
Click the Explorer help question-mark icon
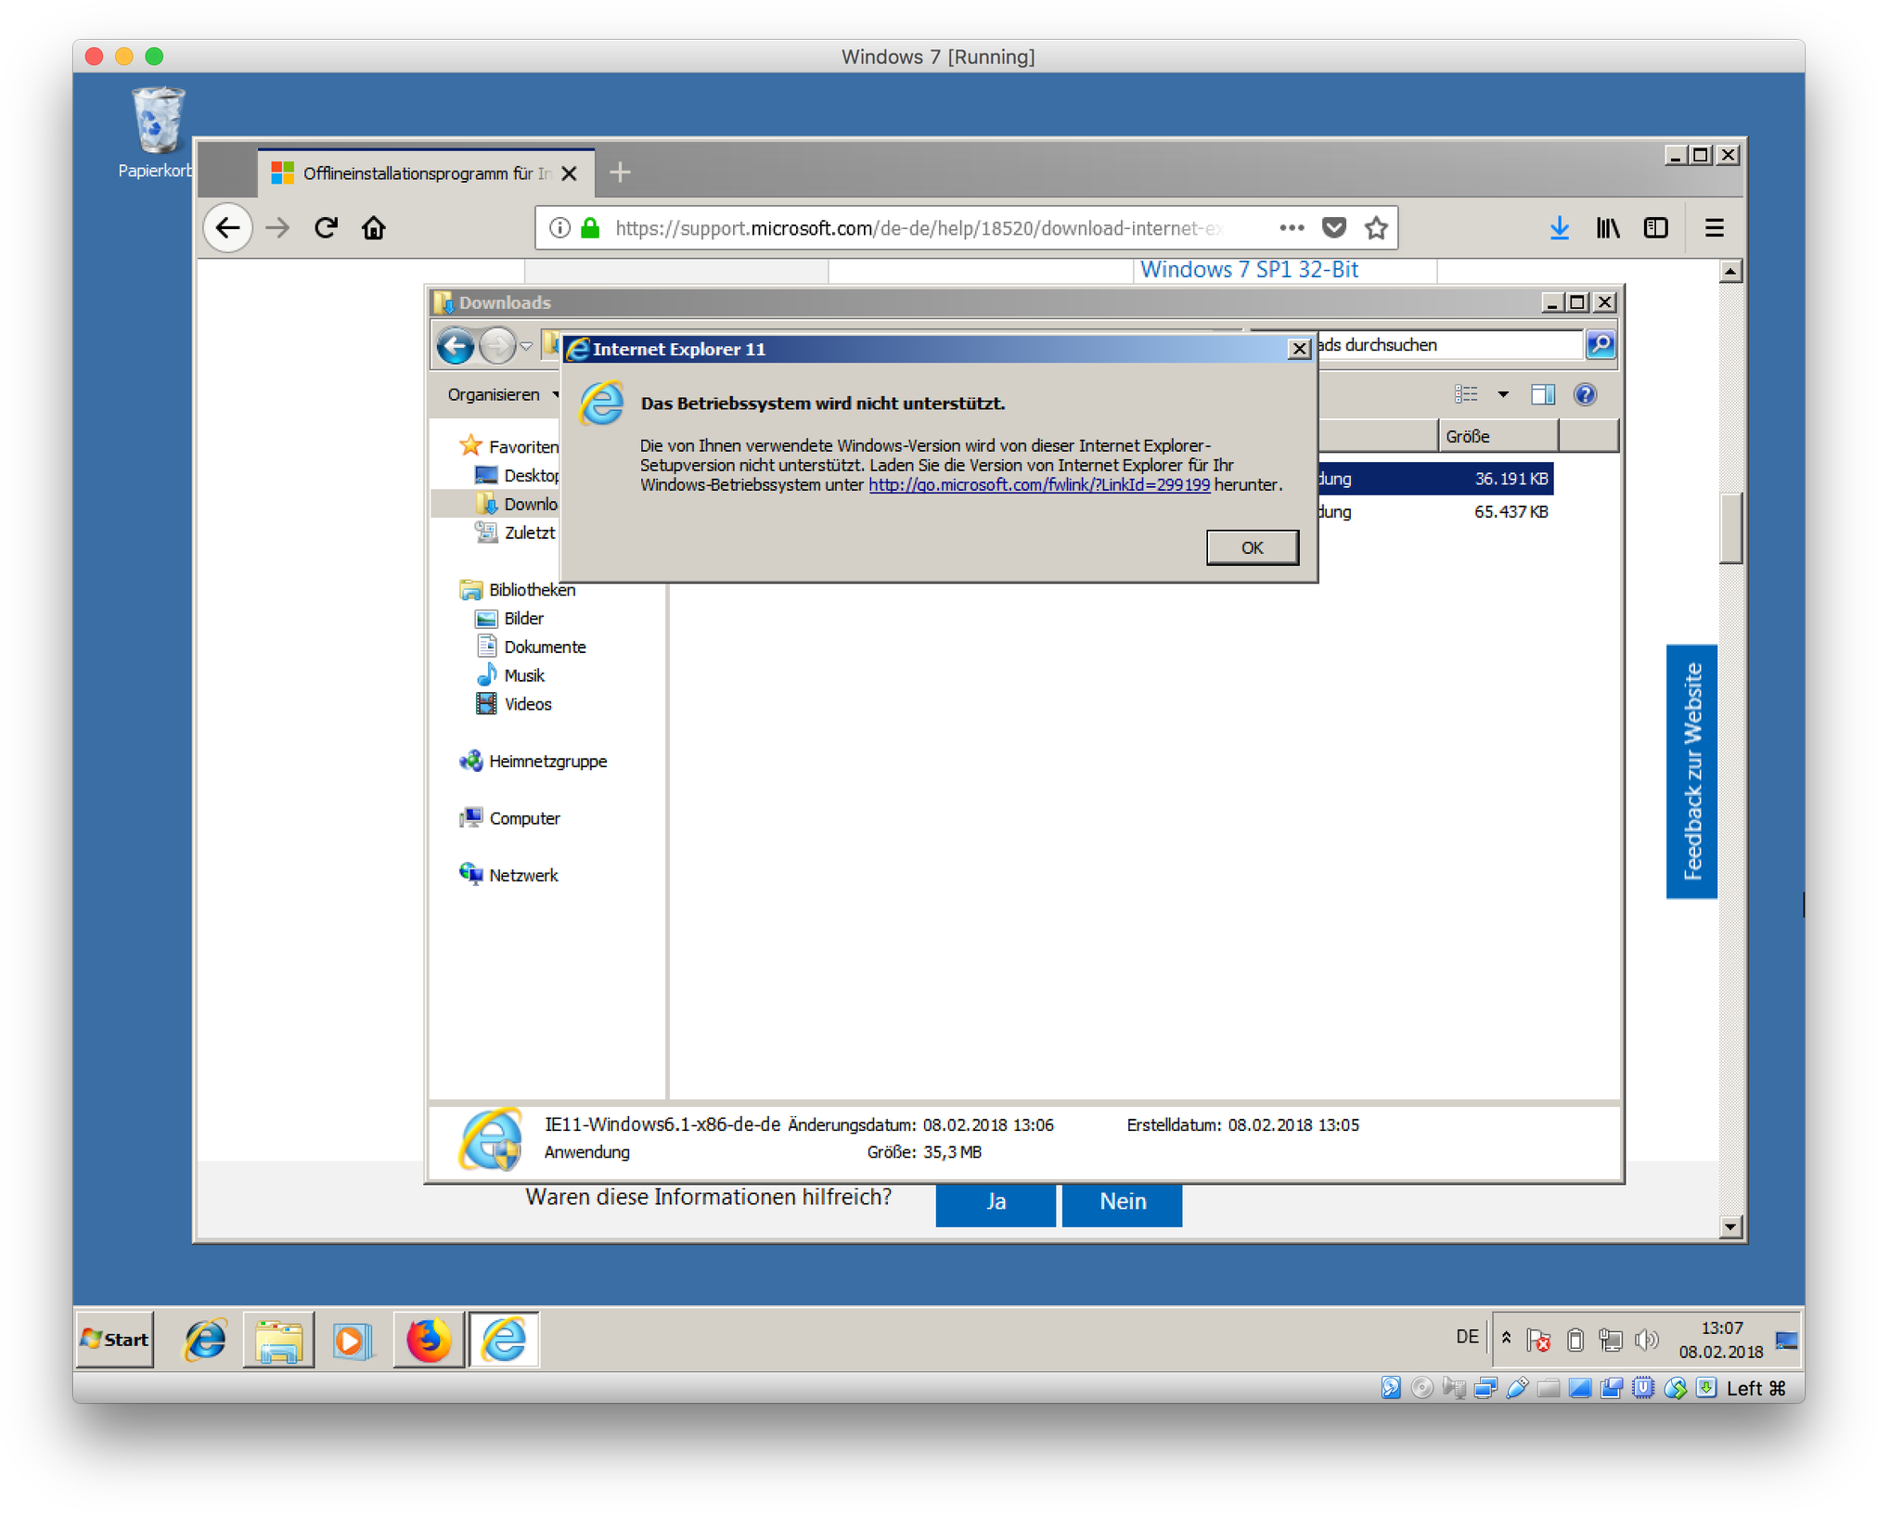pos(1586,395)
